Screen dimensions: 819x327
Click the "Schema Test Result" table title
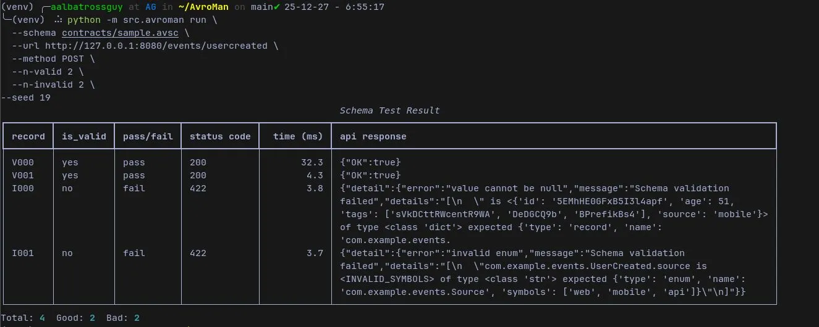tap(389, 110)
